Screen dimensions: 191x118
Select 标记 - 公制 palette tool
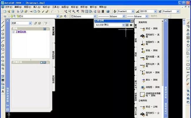tap(149, 107)
